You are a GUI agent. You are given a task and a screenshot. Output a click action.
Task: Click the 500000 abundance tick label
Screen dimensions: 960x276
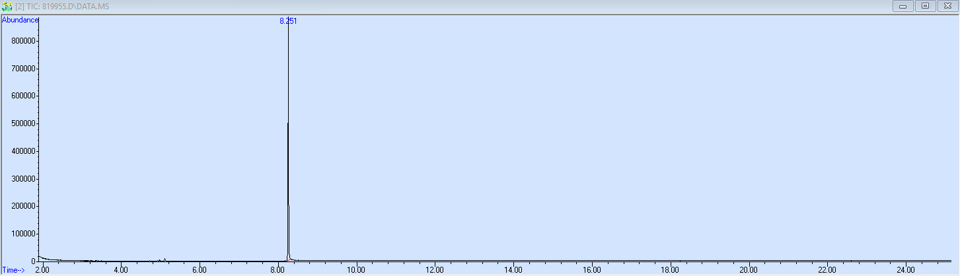click(23, 123)
